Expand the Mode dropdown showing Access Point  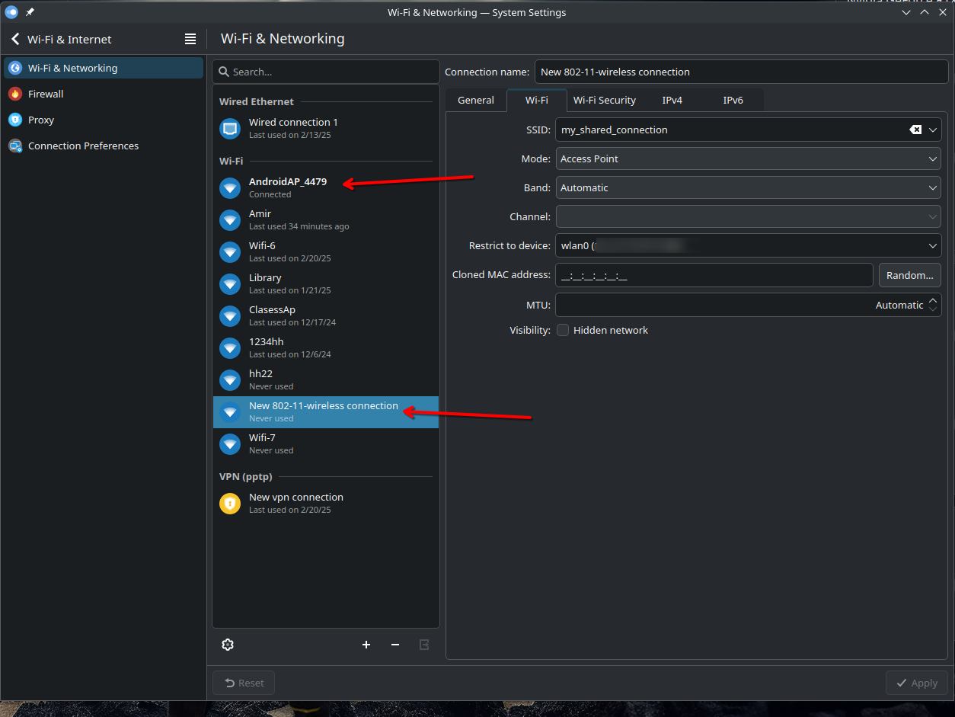(749, 158)
